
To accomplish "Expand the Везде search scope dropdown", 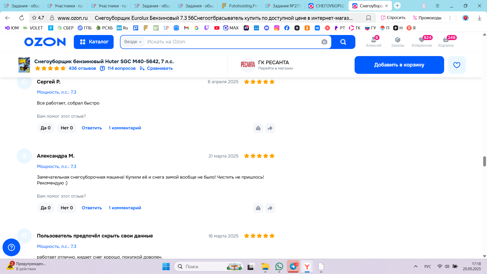I will tap(133, 42).
